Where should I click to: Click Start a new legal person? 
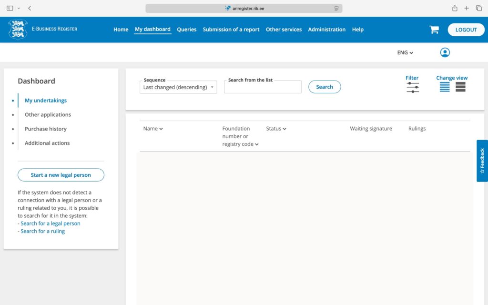click(x=61, y=175)
